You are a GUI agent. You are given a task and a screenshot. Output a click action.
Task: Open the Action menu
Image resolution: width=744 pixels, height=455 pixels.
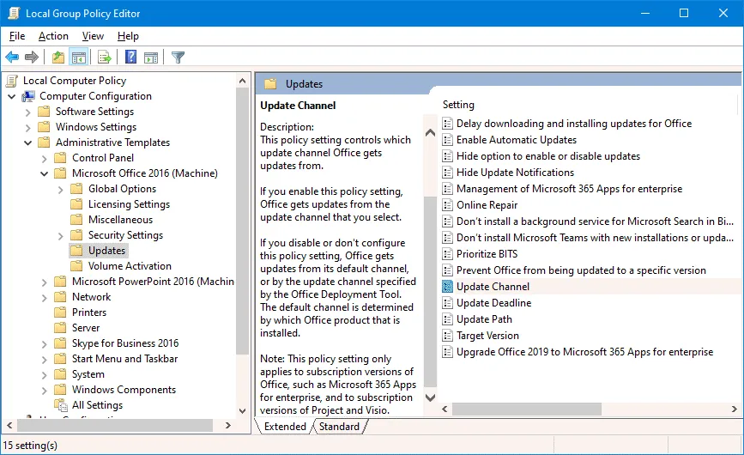pyautogui.click(x=53, y=36)
